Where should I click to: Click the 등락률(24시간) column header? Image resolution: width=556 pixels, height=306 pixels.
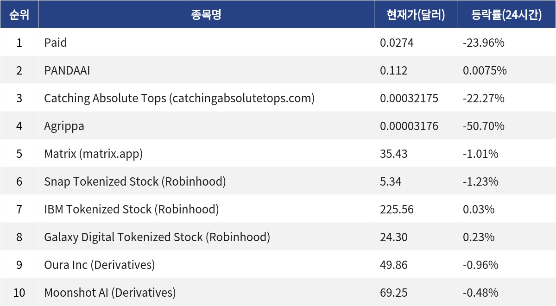point(506,14)
